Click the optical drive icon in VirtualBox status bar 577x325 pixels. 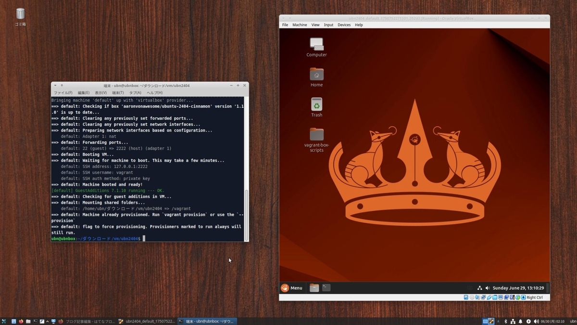[x=472, y=298]
